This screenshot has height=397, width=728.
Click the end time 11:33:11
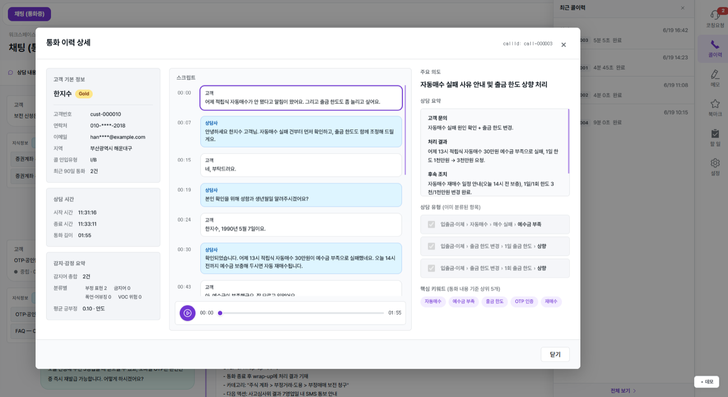(x=87, y=224)
